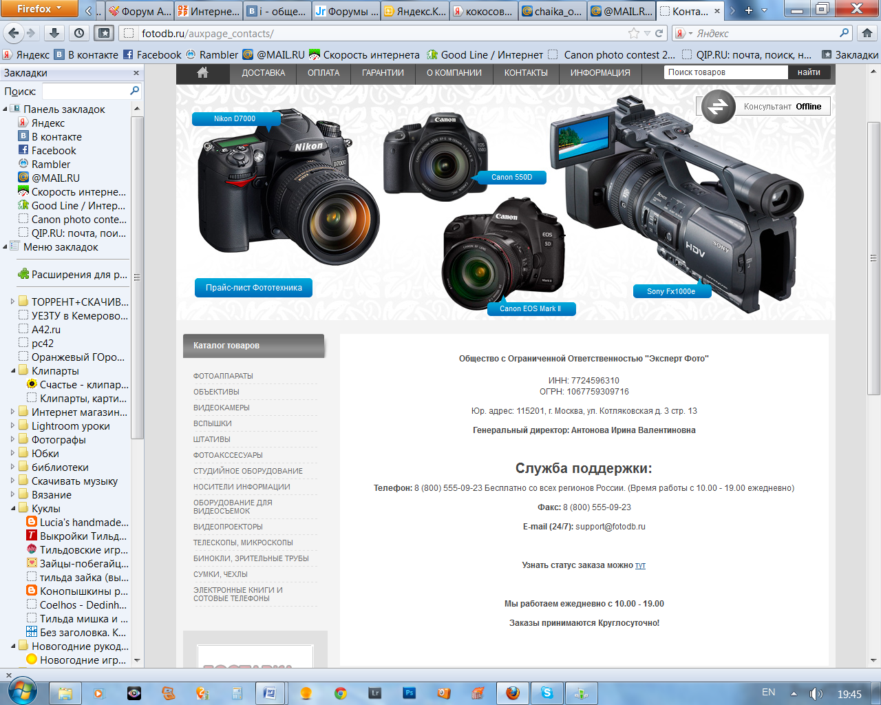881x705 pixels.
Task: Close the Закладки sidebar with the X
Action: click(x=136, y=73)
